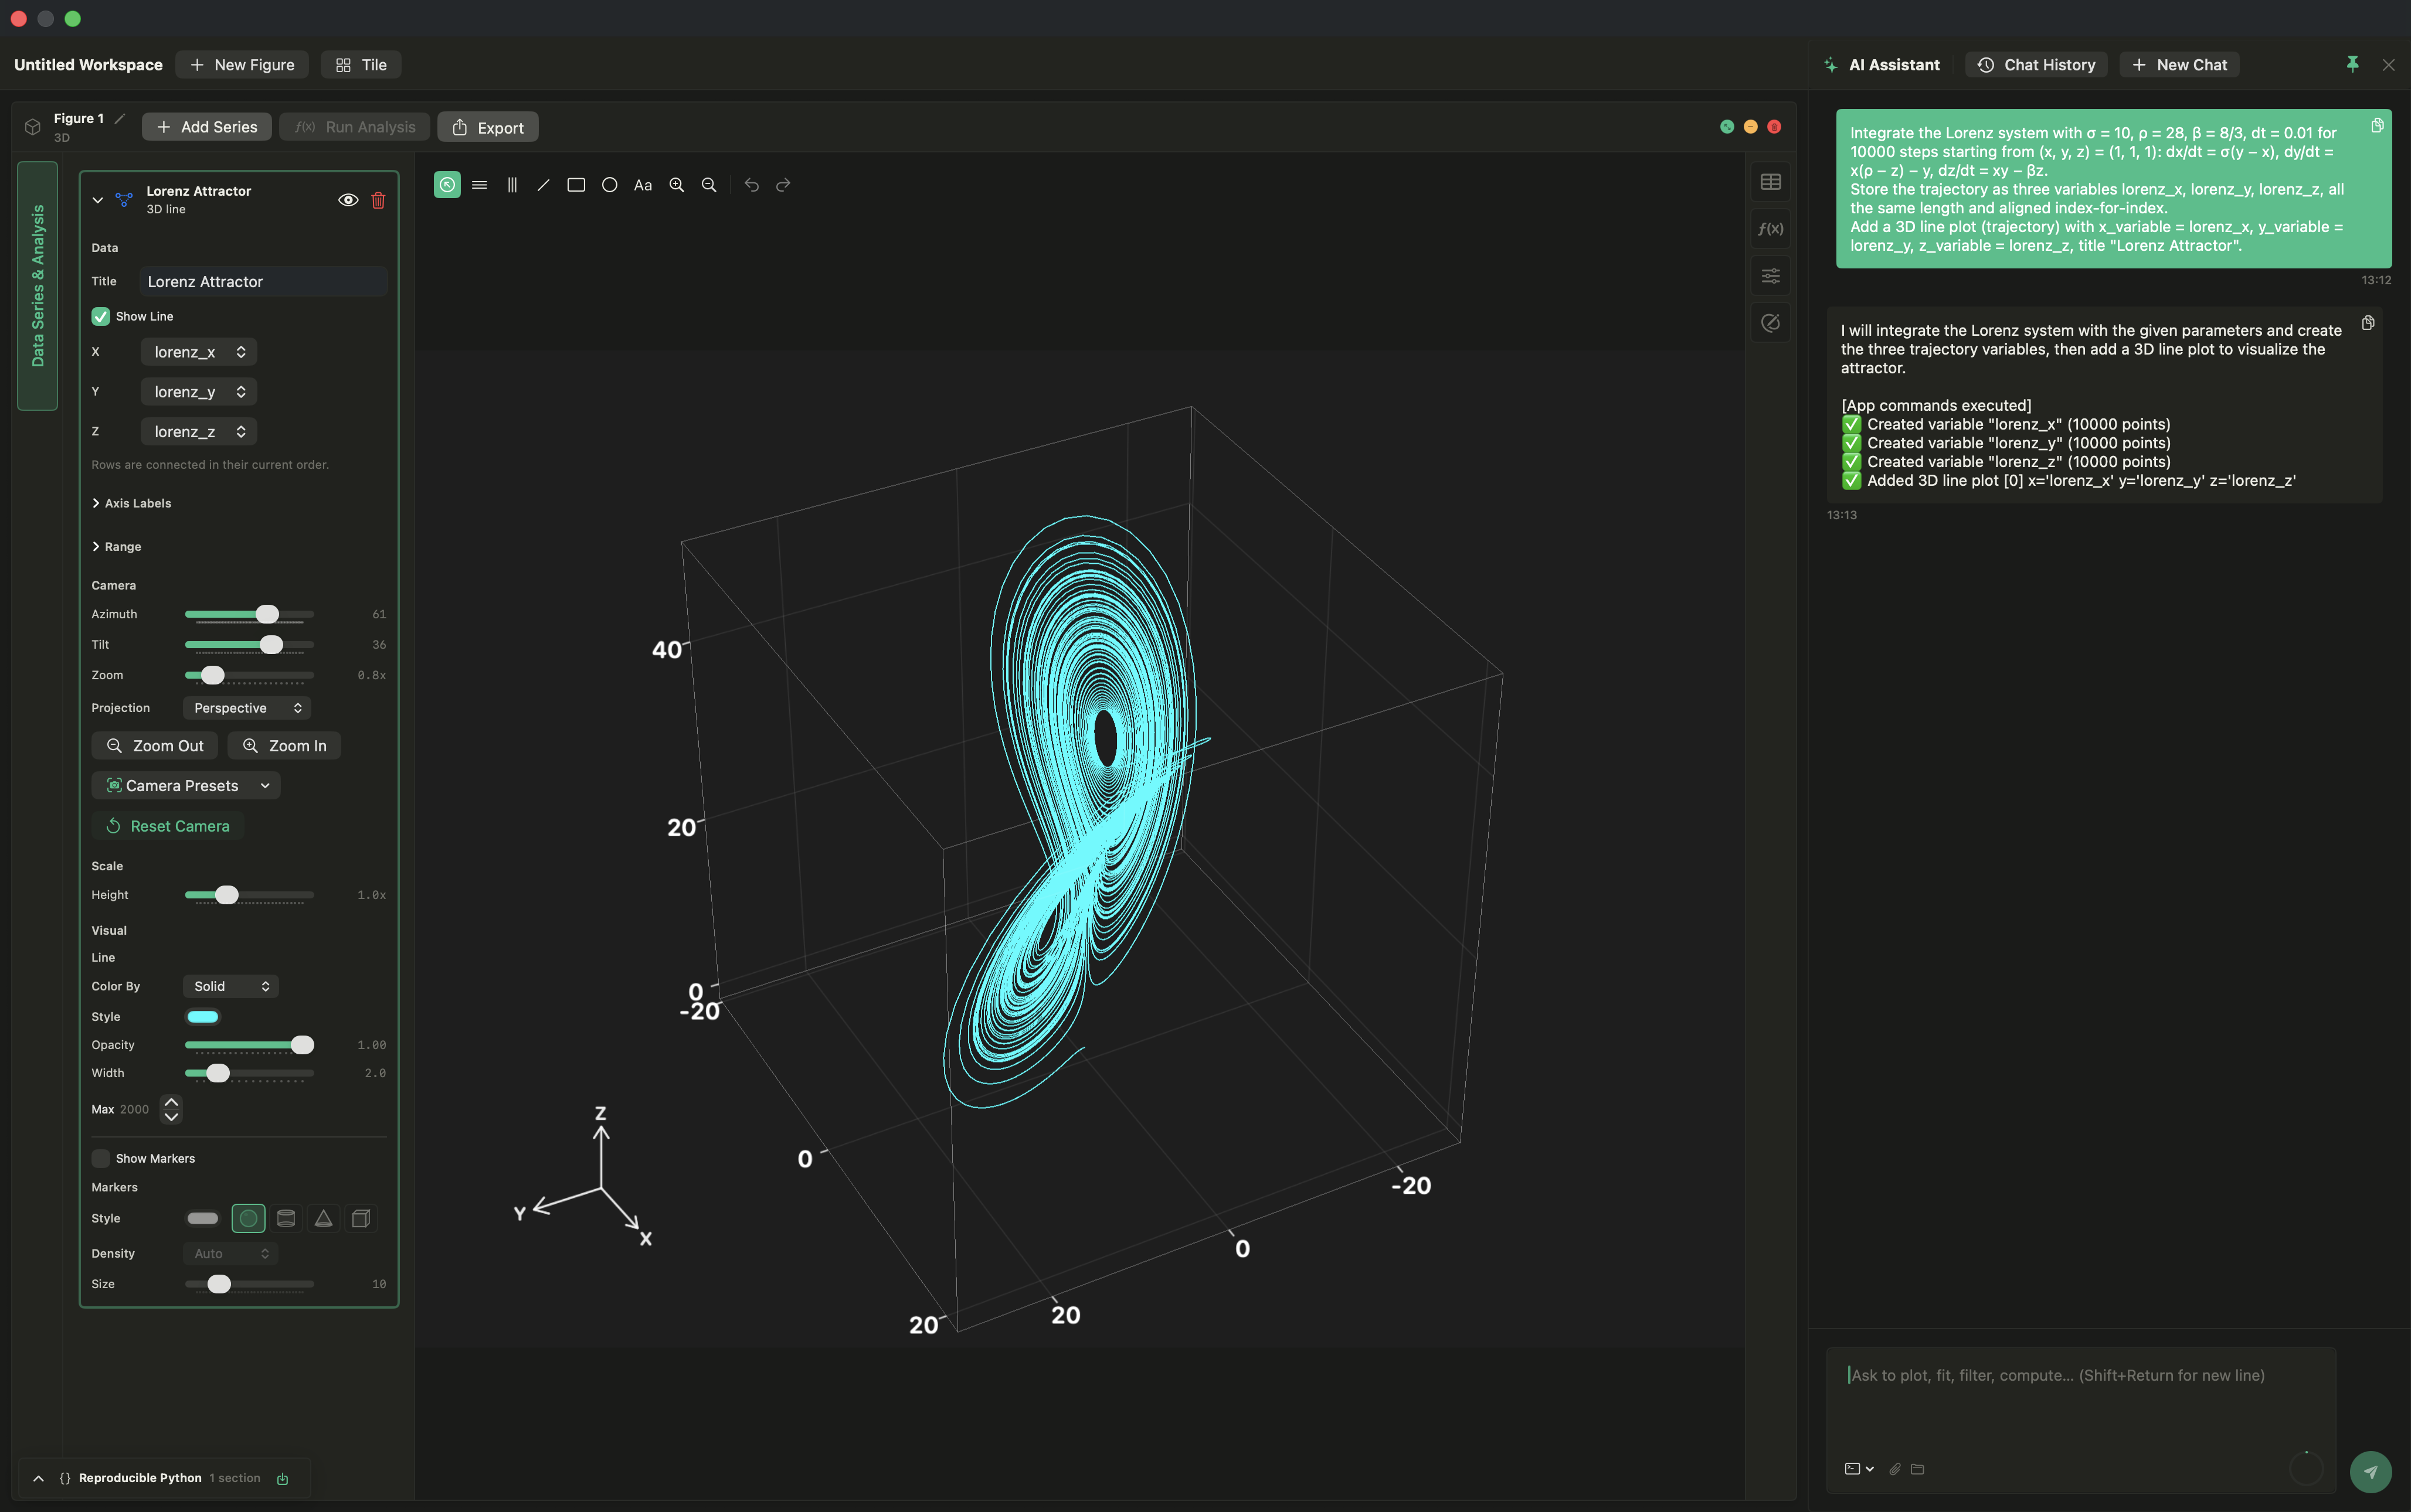The width and height of the screenshot is (2411, 1512).
Task: Send the chat message with paper-plane button
Action: pos(2370,1471)
